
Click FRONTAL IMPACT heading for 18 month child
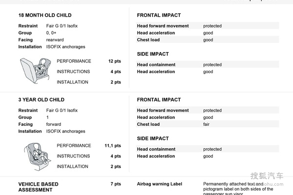[x=159, y=16]
